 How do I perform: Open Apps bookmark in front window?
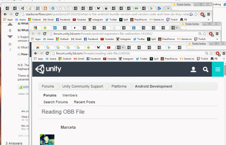point(38,59)
